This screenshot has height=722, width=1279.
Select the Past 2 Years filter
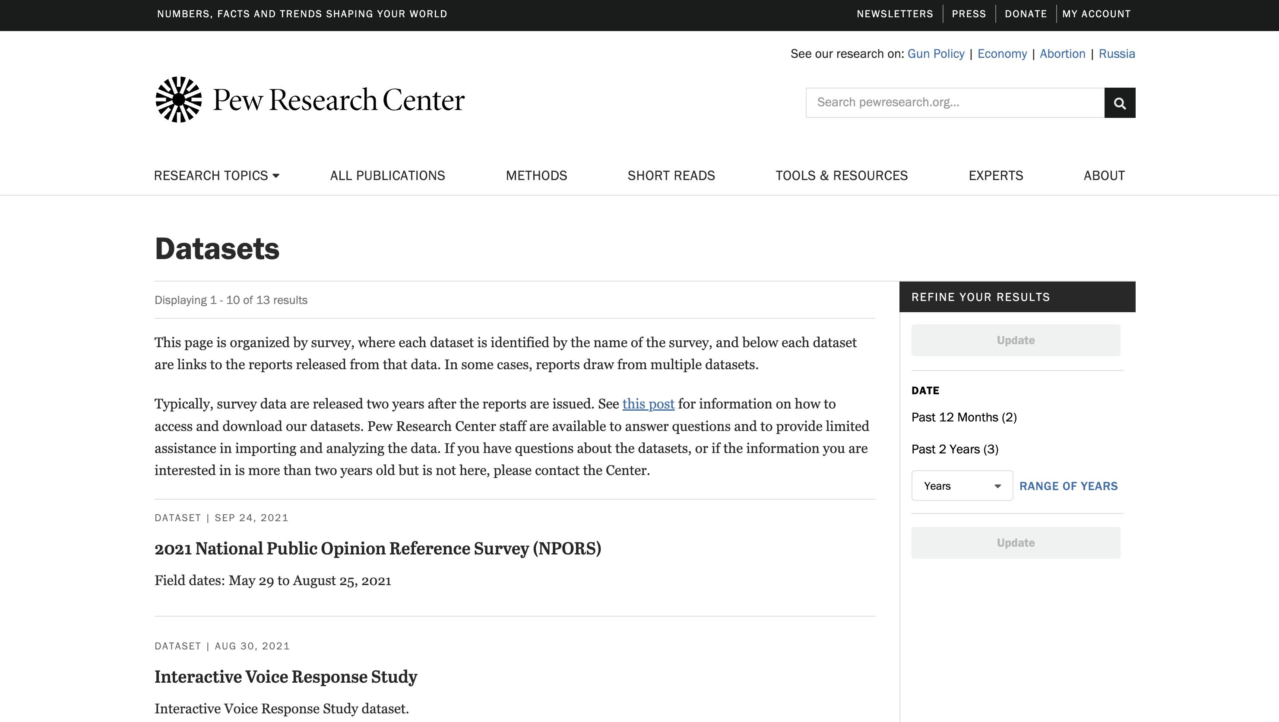pos(954,449)
